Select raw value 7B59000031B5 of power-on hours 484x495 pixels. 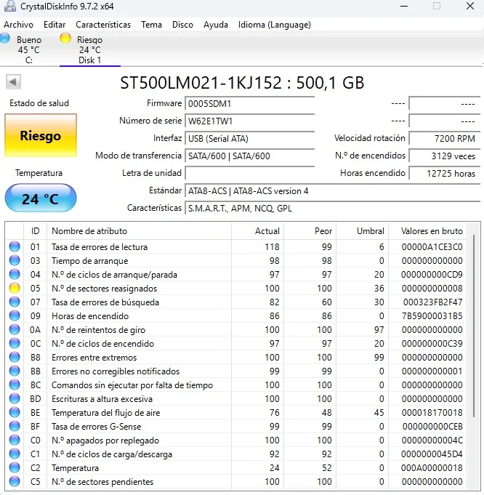click(432, 316)
